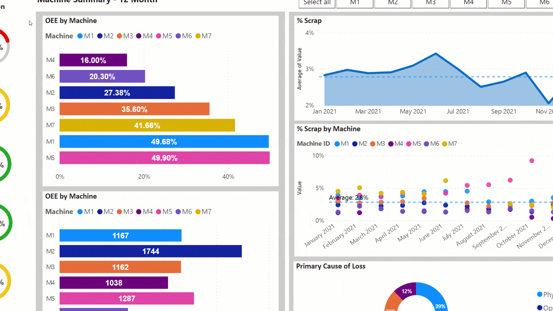Click M1 legend dot in top OEE chart

(80, 36)
